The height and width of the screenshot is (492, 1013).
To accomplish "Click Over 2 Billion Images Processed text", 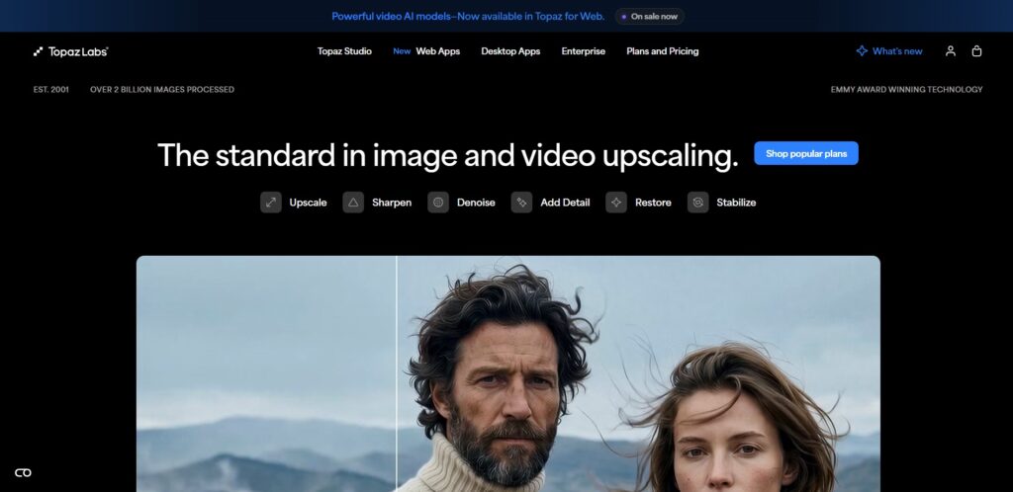I will pyautogui.click(x=162, y=90).
